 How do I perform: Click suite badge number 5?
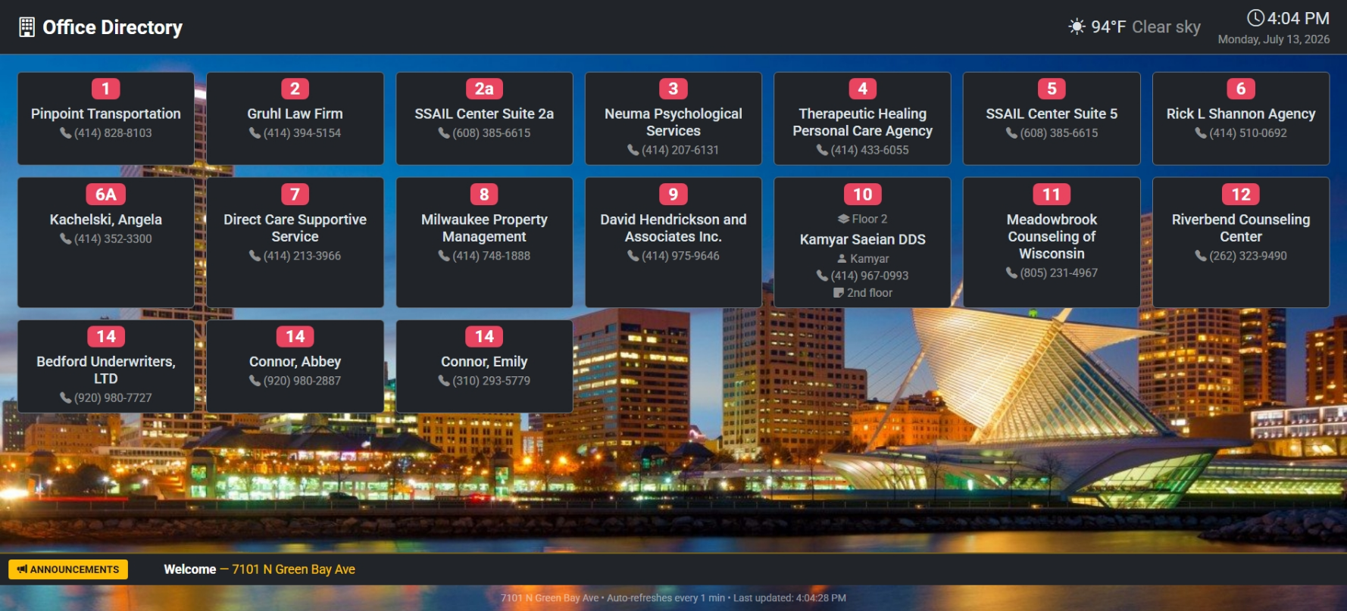(1052, 89)
